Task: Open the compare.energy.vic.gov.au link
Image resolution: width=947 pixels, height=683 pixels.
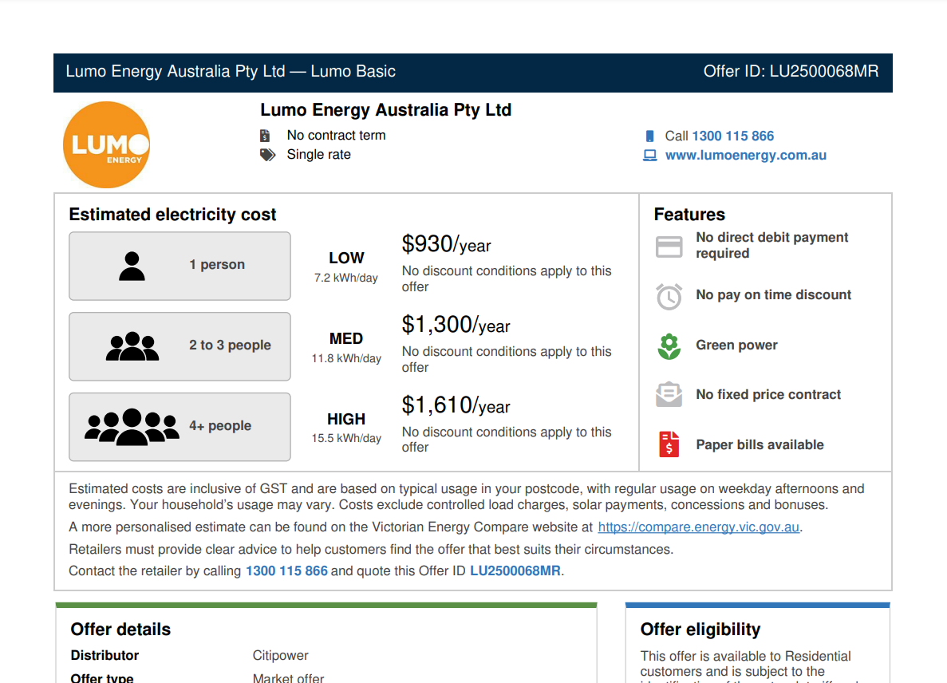Action: [x=699, y=527]
